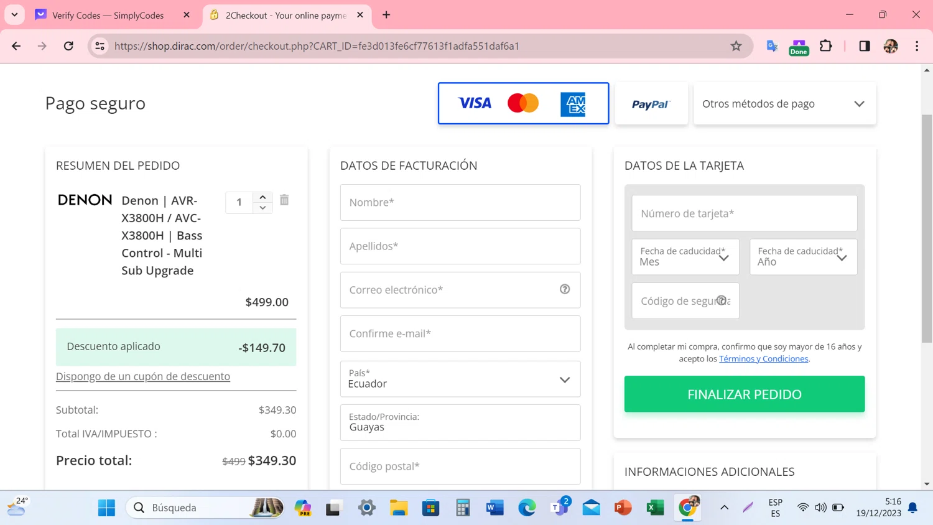Click the Número de tarjeta field

coord(745,213)
